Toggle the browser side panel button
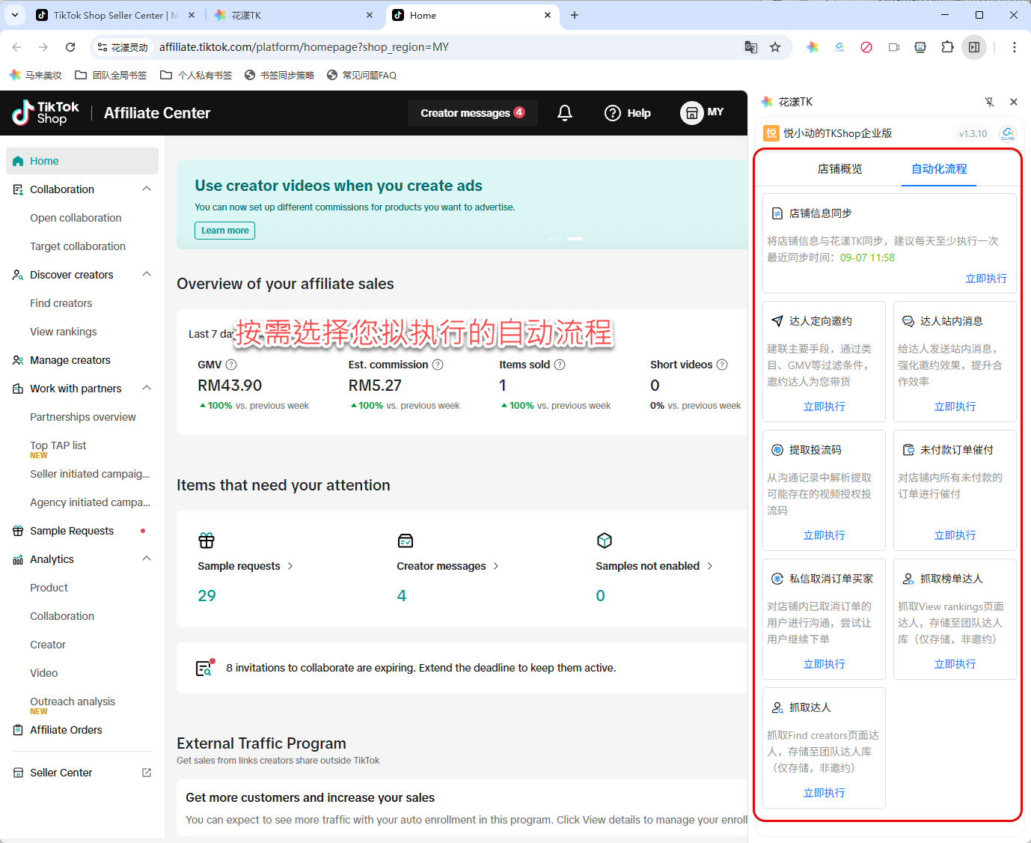 click(974, 47)
